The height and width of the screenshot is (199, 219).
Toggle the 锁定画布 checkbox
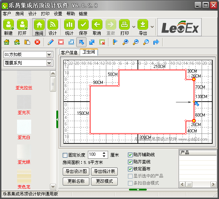[130, 169]
